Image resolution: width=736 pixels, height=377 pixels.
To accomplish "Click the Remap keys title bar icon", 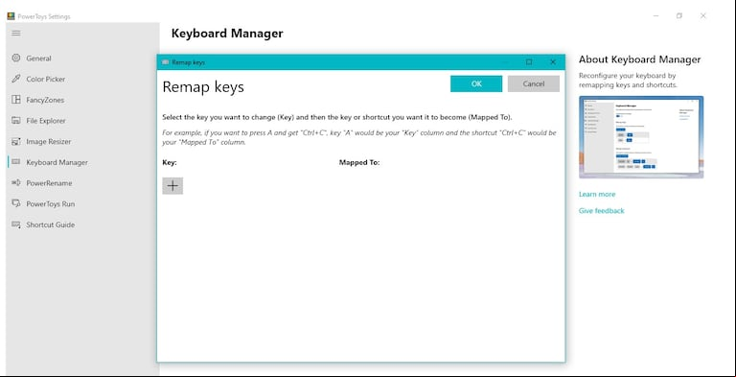I will click(x=165, y=62).
